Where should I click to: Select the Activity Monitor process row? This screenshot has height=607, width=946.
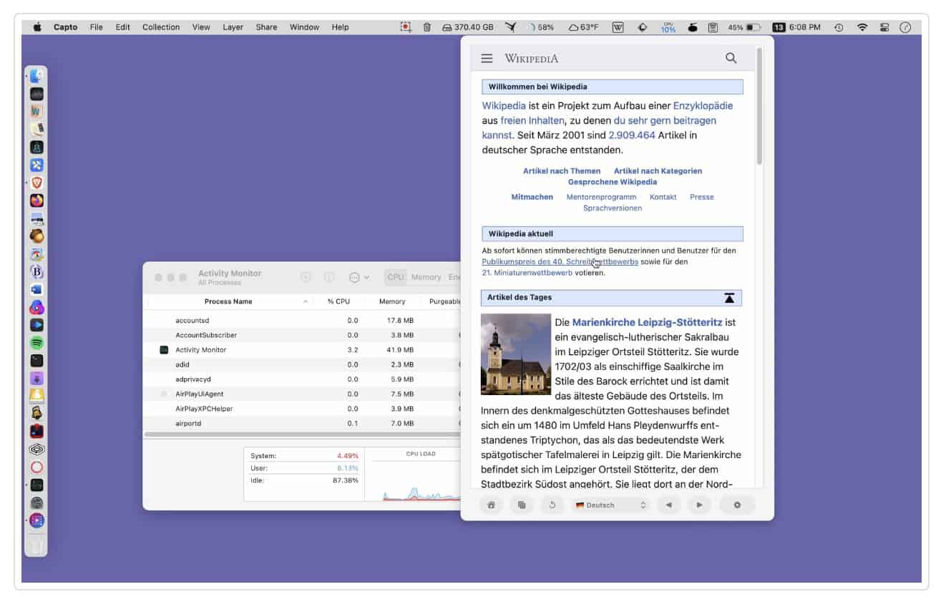[302, 350]
